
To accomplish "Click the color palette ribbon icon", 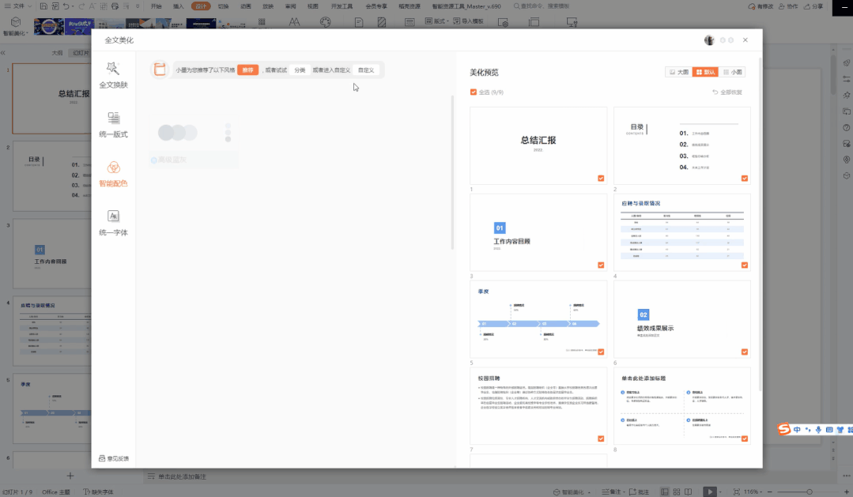I will (x=326, y=22).
